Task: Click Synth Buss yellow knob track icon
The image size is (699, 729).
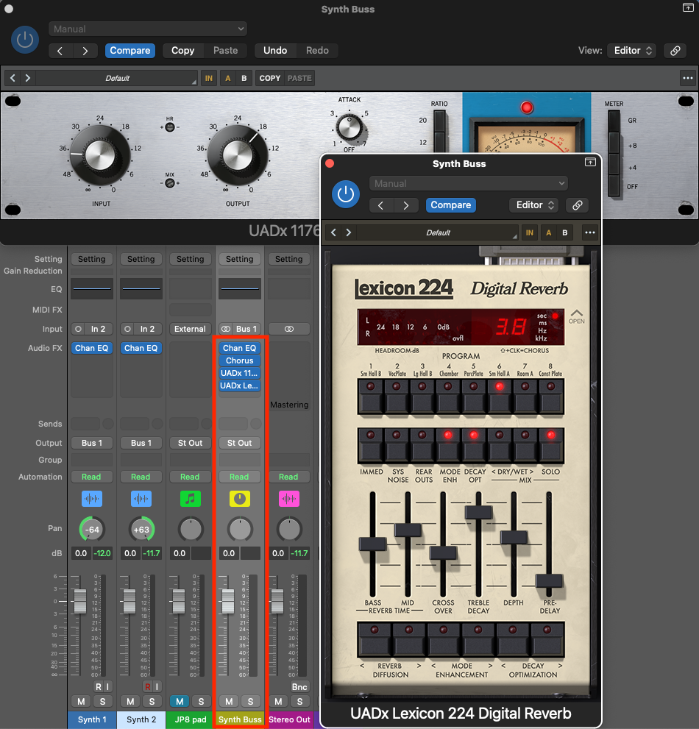Action: (240, 499)
